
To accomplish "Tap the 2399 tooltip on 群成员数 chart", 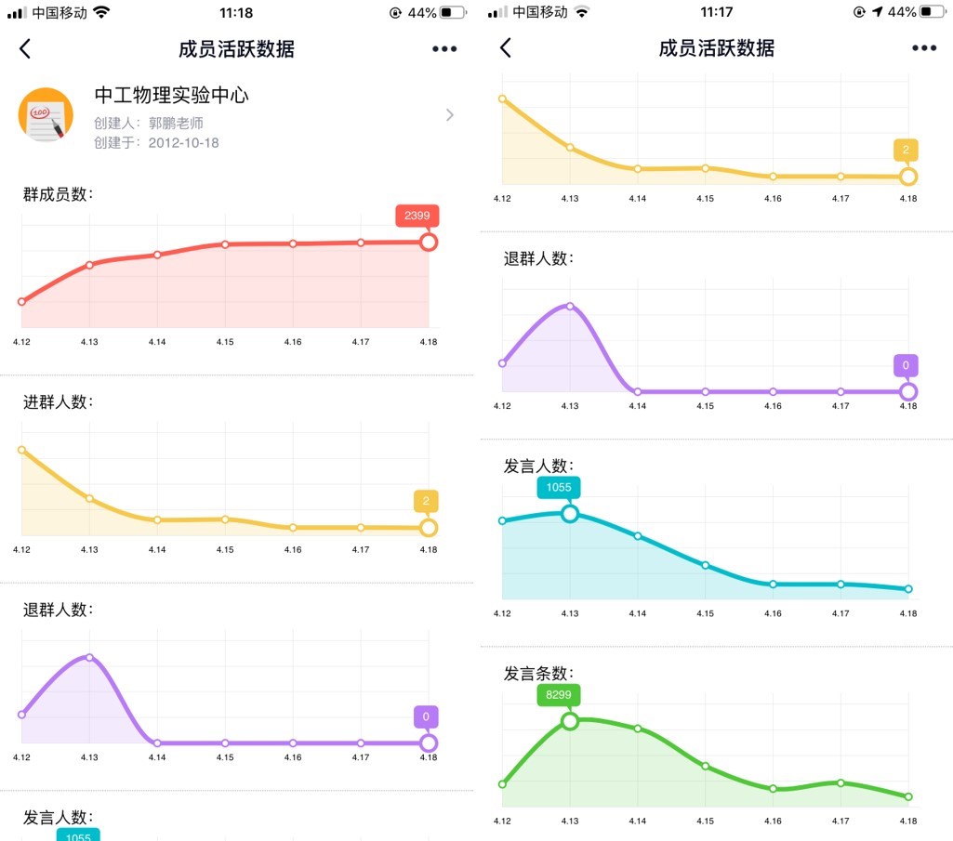I will [417, 216].
